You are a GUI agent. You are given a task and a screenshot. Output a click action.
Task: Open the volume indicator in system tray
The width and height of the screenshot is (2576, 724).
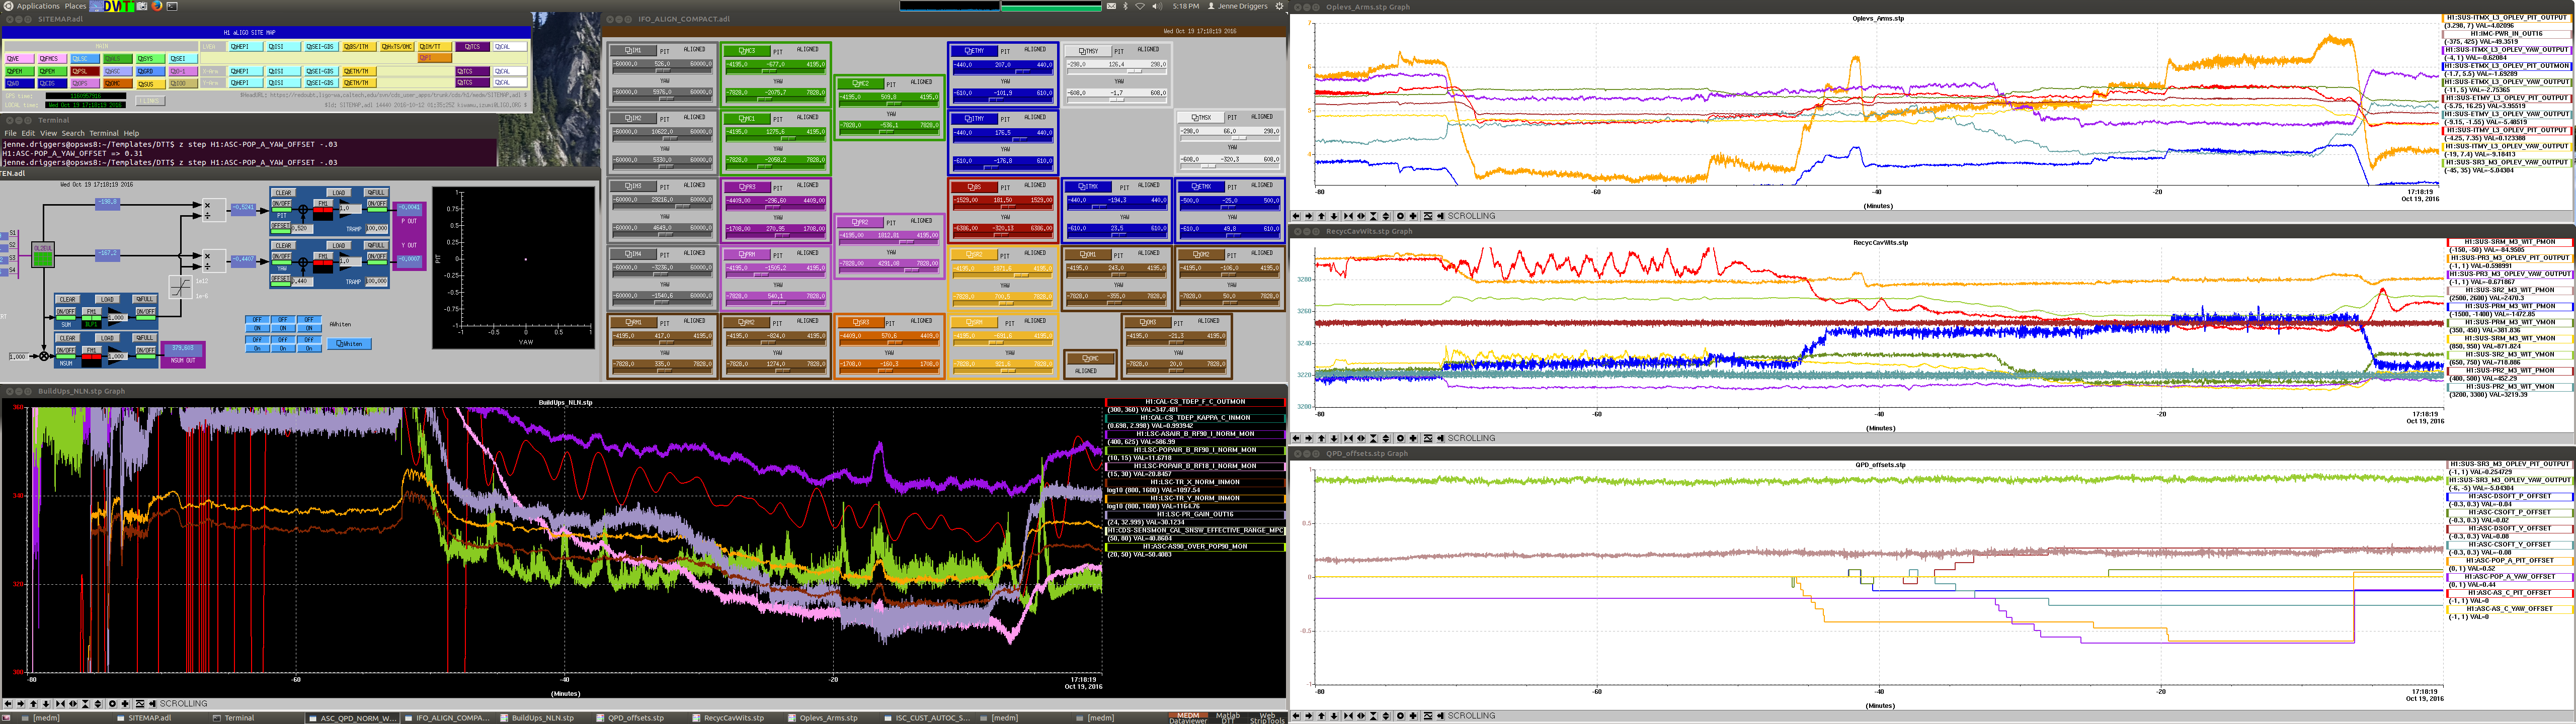tap(1157, 6)
